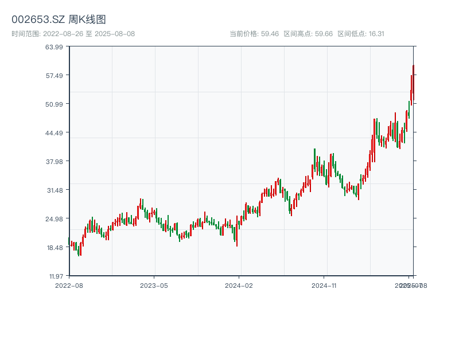The width and height of the screenshot is (459, 344).
Task: Click the y-axis label 57.49
Action: (54, 76)
